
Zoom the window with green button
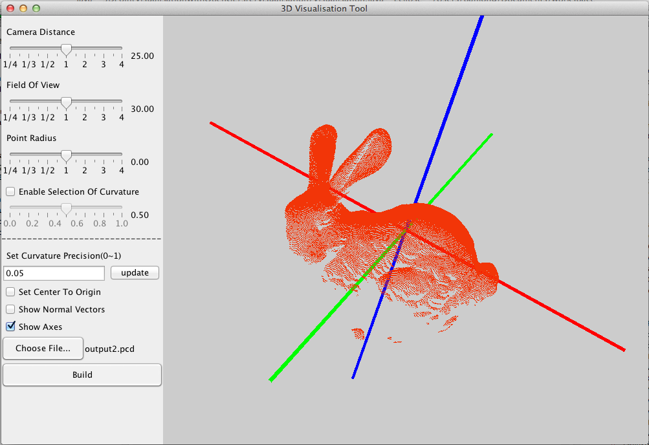(36, 8)
